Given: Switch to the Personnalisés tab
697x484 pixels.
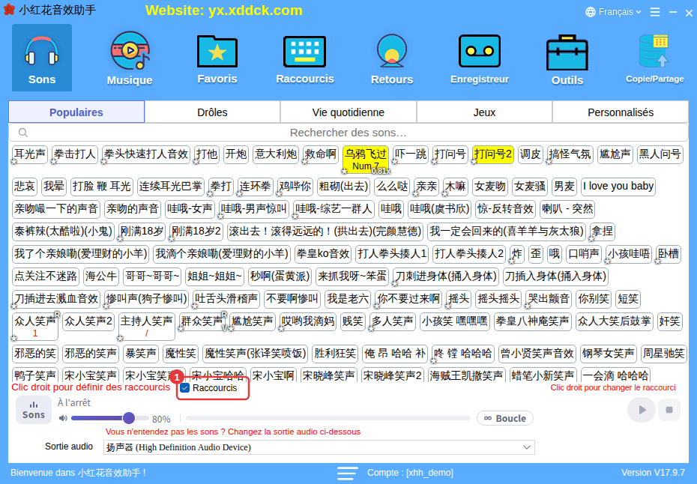Looking at the screenshot, I should tap(621, 112).
